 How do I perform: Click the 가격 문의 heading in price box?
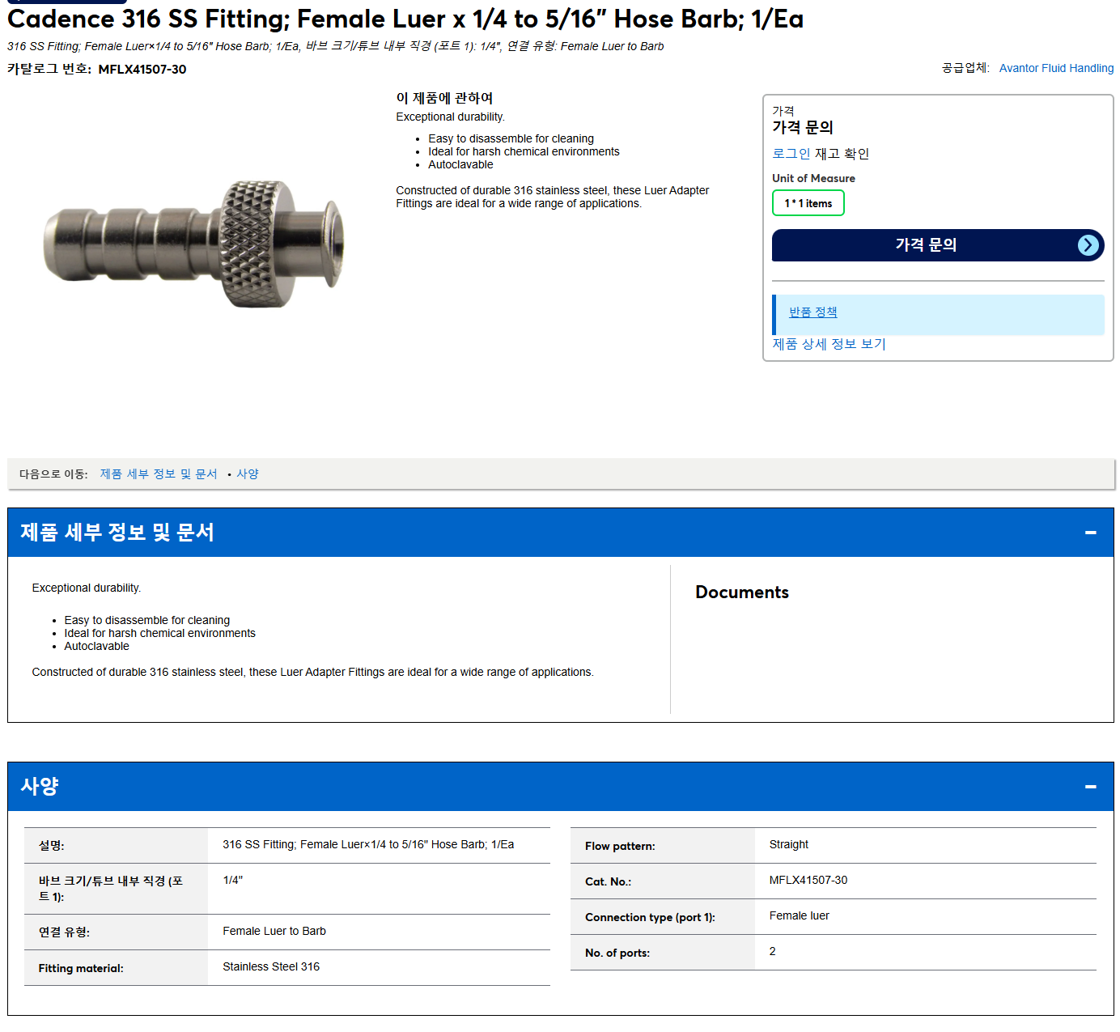pos(803,127)
